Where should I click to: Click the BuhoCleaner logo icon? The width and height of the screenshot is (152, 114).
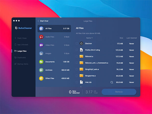[x=16, y=28]
